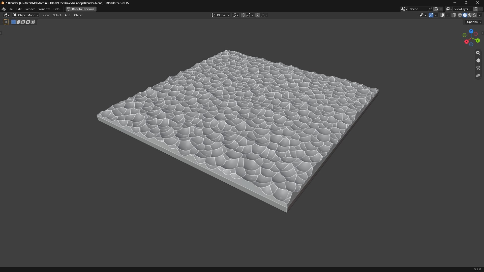
Task: Choose the Intersect Selection mode icon
Action: click(x=33, y=22)
